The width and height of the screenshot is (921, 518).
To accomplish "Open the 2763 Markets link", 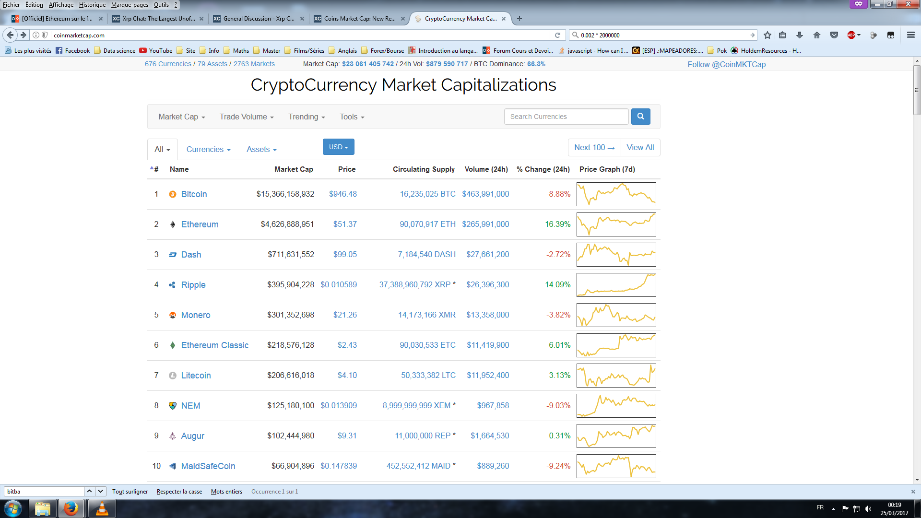I will click(x=254, y=64).
